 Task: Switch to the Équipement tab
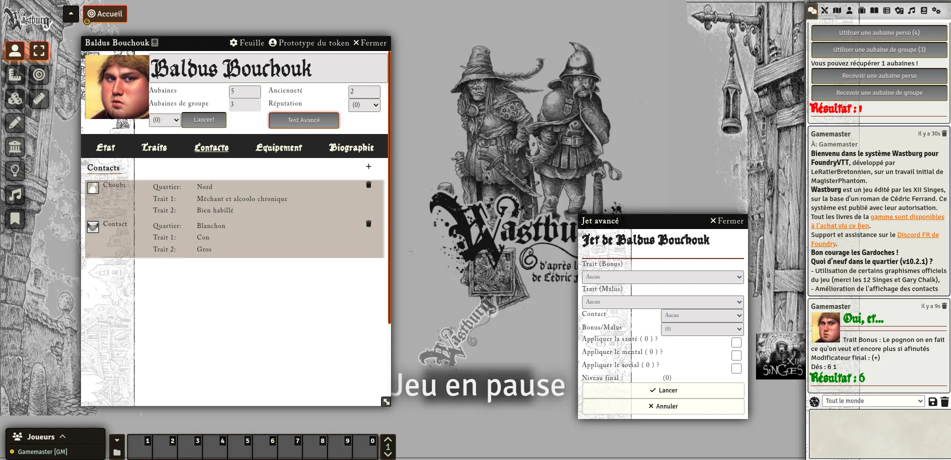point(278,147)
